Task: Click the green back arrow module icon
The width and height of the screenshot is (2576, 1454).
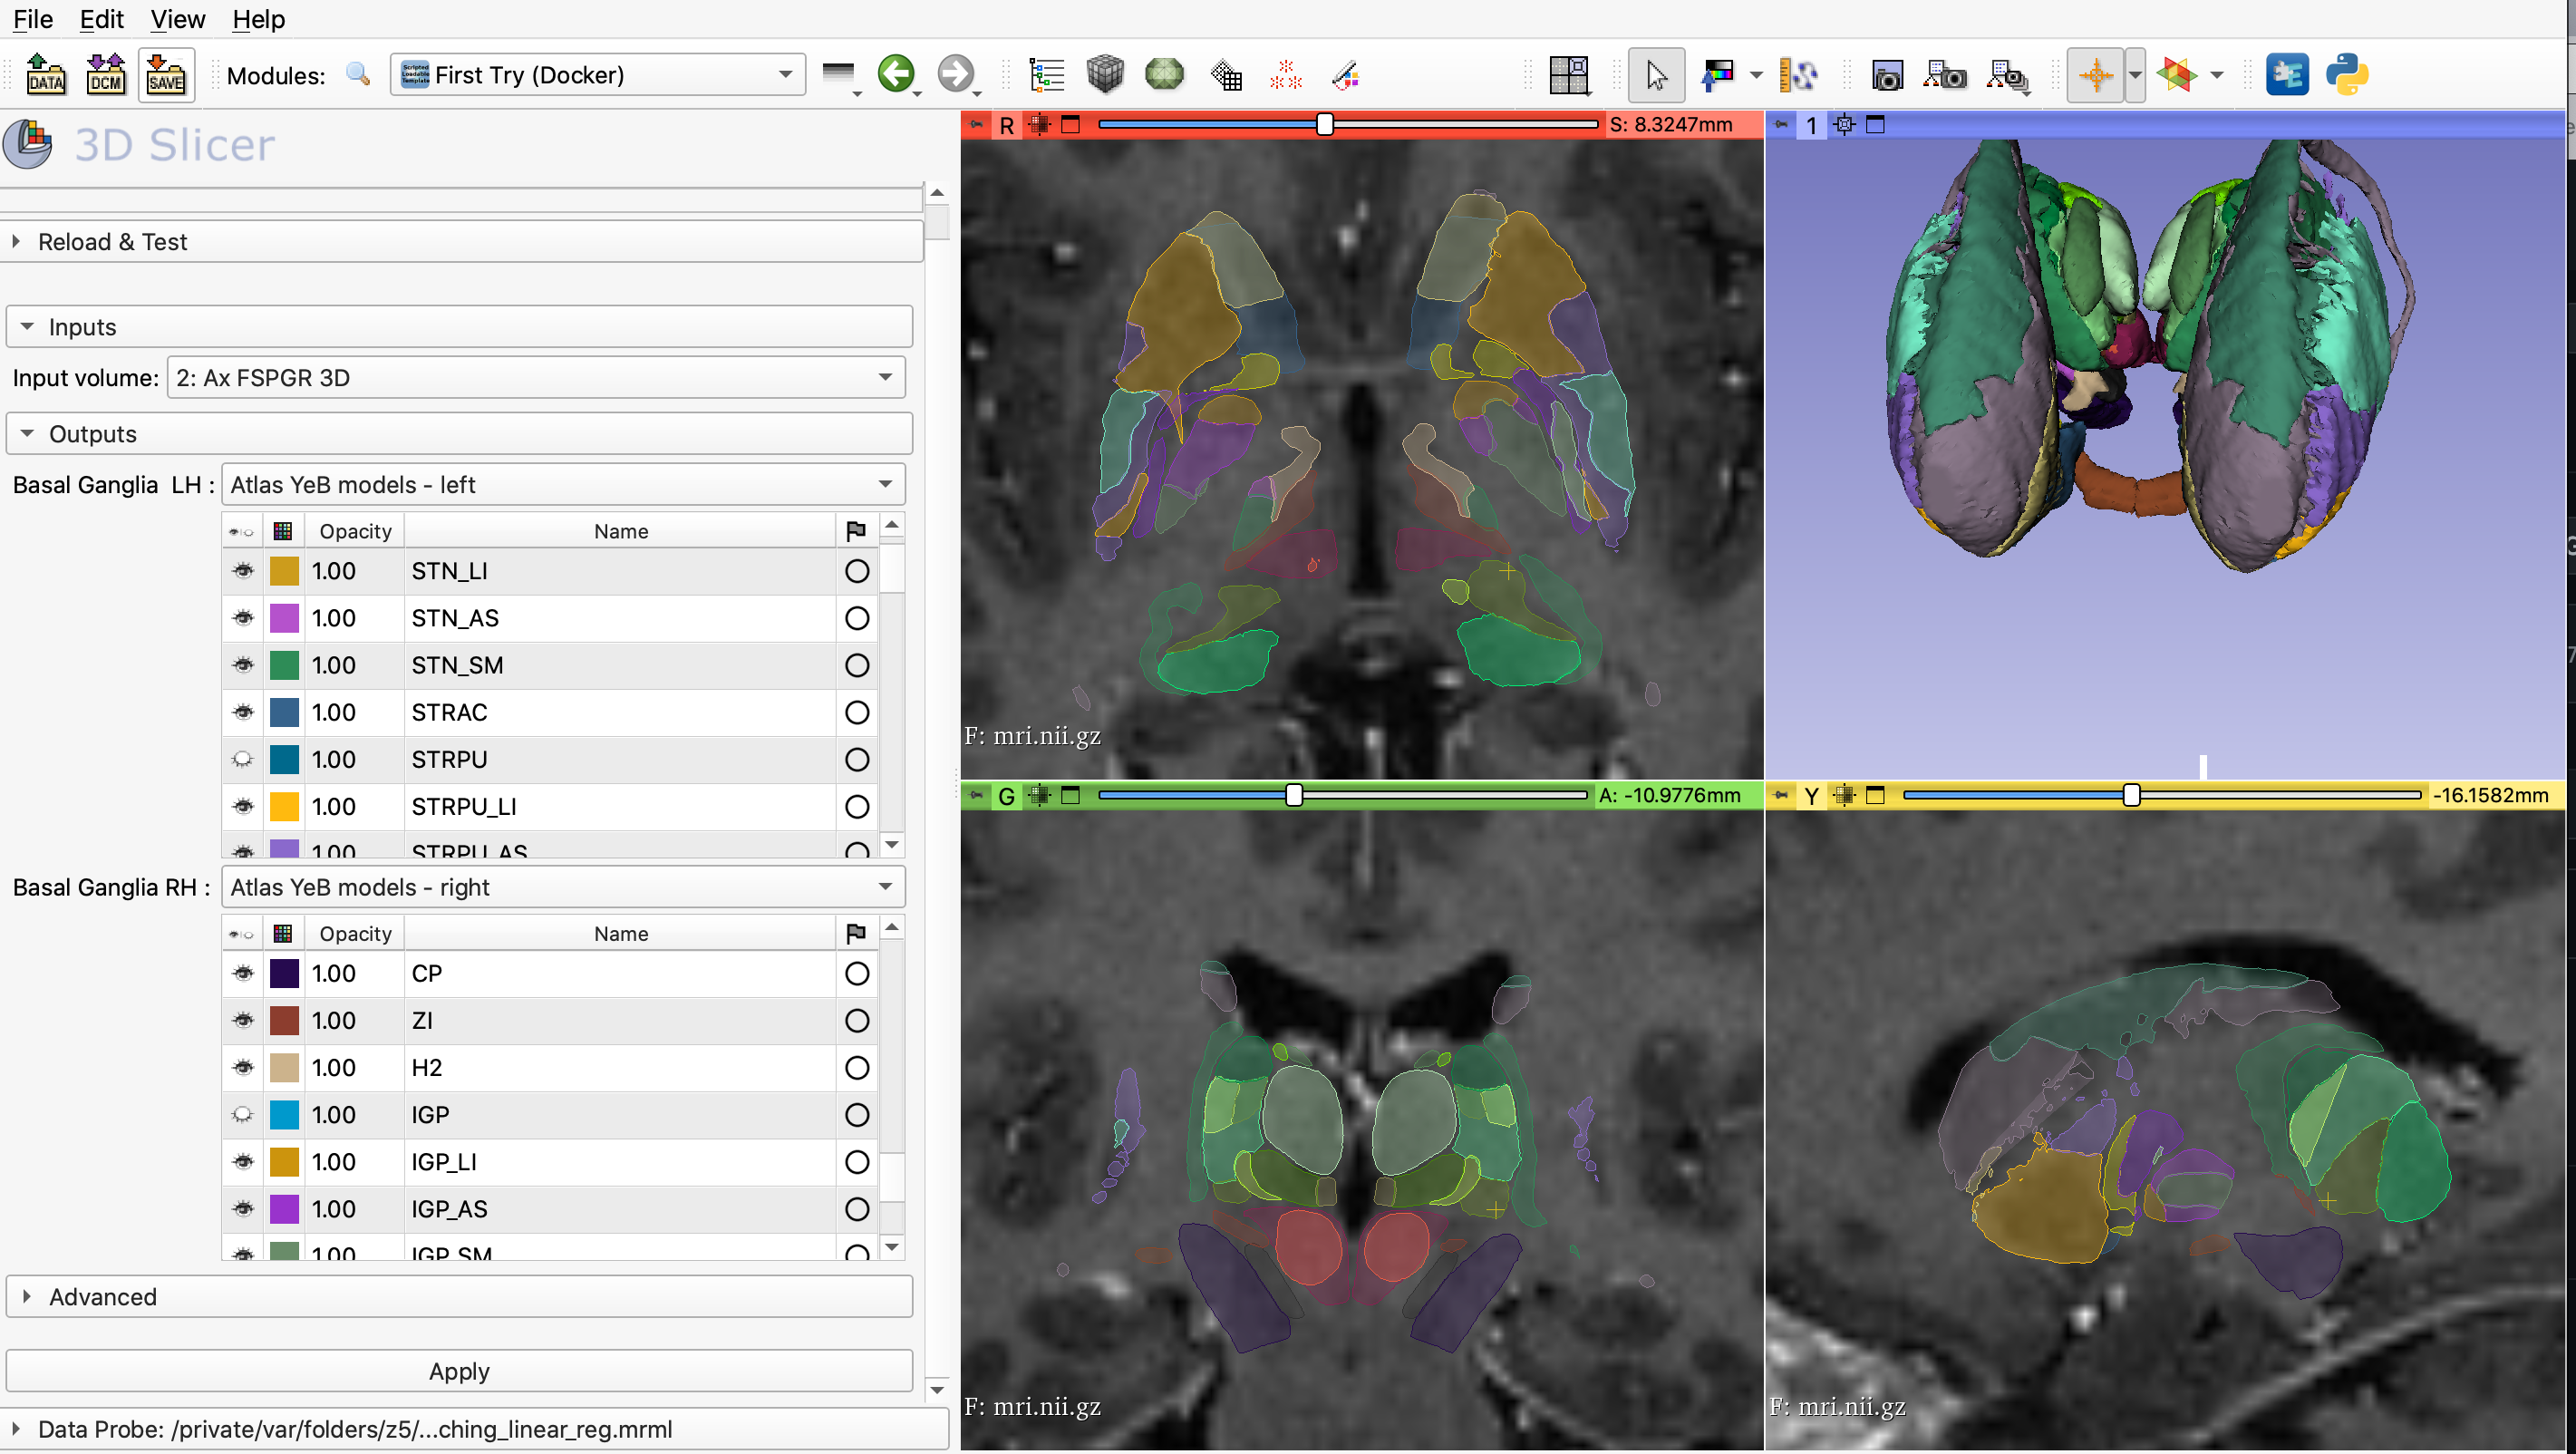Action: (x=895, y=75)
